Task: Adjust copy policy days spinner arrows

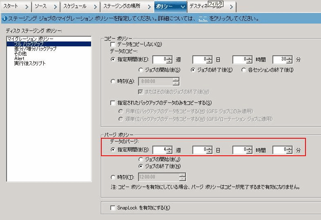Action: point(209,59)
